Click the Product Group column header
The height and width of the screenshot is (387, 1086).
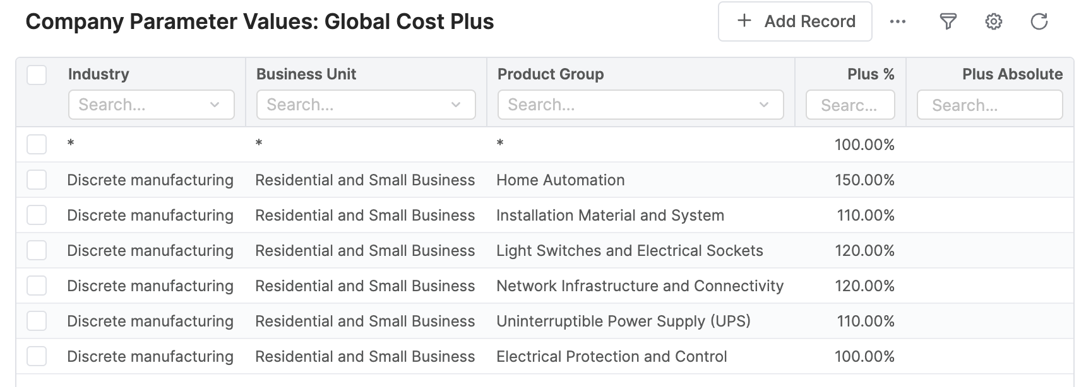point(551,74)
